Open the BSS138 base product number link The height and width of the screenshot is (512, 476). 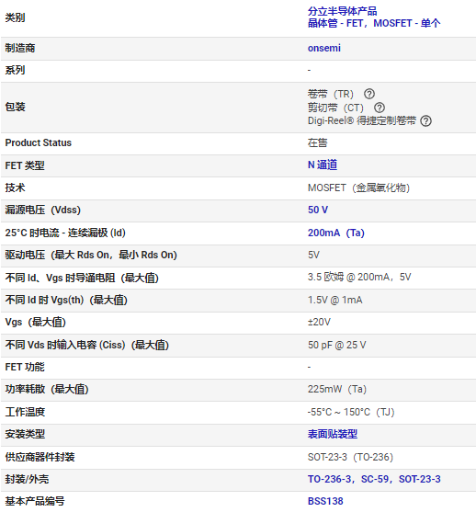click(x=325, y=501)
